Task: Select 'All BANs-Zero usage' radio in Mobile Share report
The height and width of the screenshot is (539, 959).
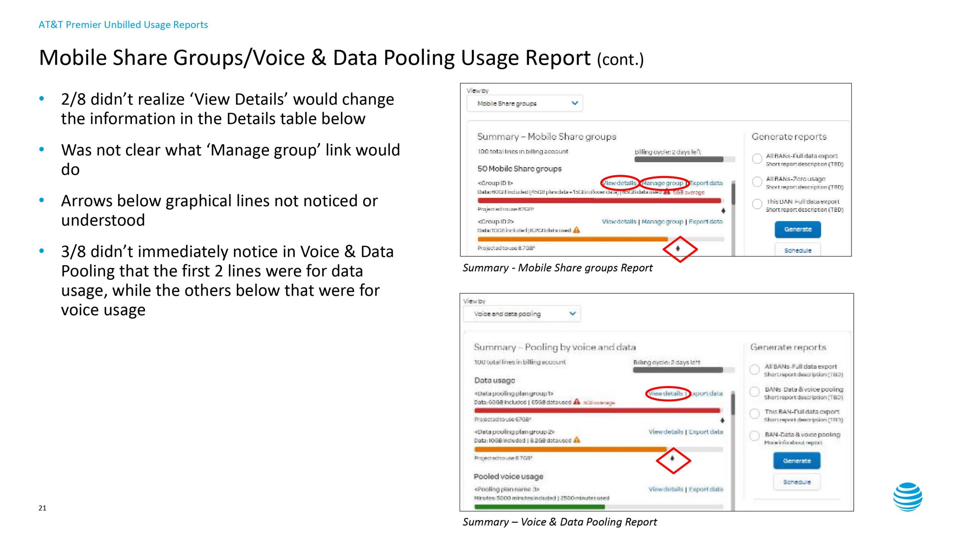Action: tap(757, 182)
